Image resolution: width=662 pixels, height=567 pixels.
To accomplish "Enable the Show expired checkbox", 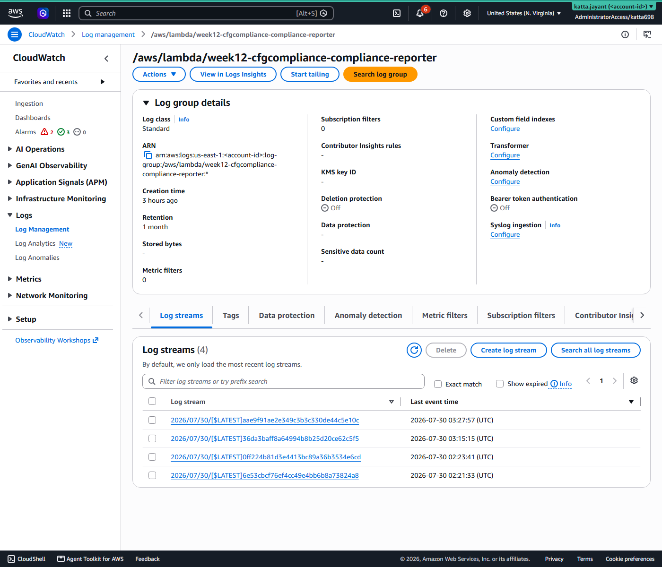I will tap(500, 384).
